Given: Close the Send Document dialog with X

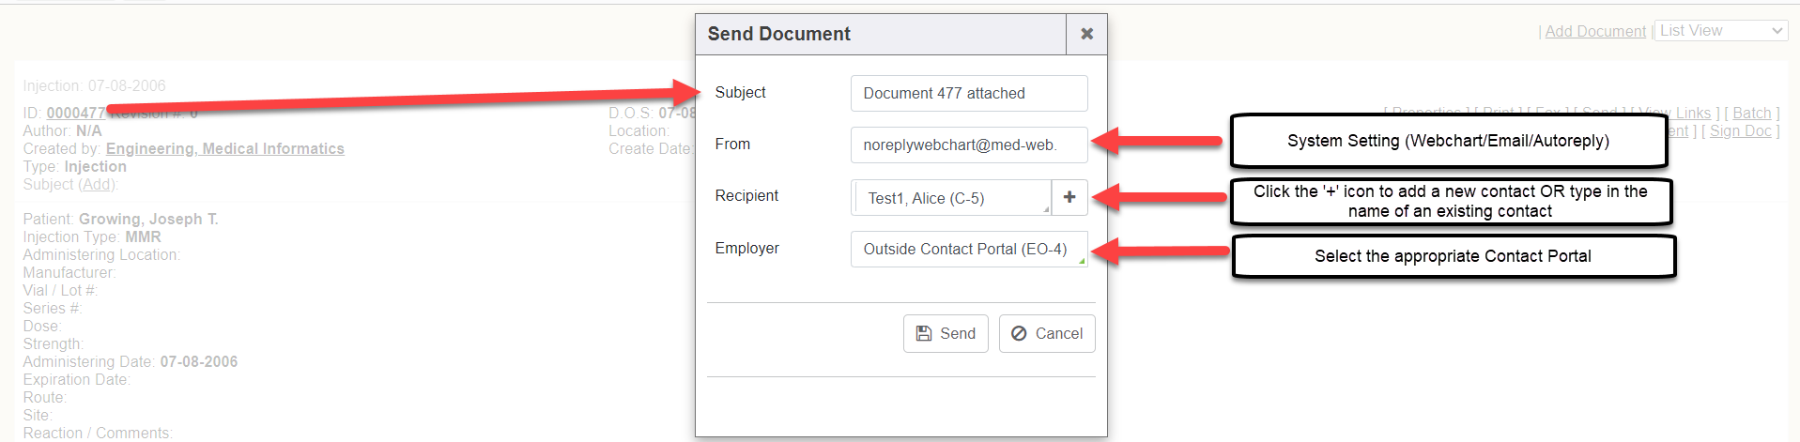Looking at the screenshot, I should 1086,34.
